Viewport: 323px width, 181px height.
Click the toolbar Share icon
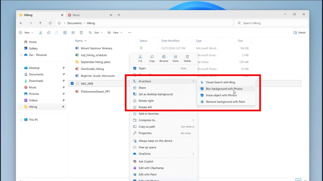[x=73, y=32]
